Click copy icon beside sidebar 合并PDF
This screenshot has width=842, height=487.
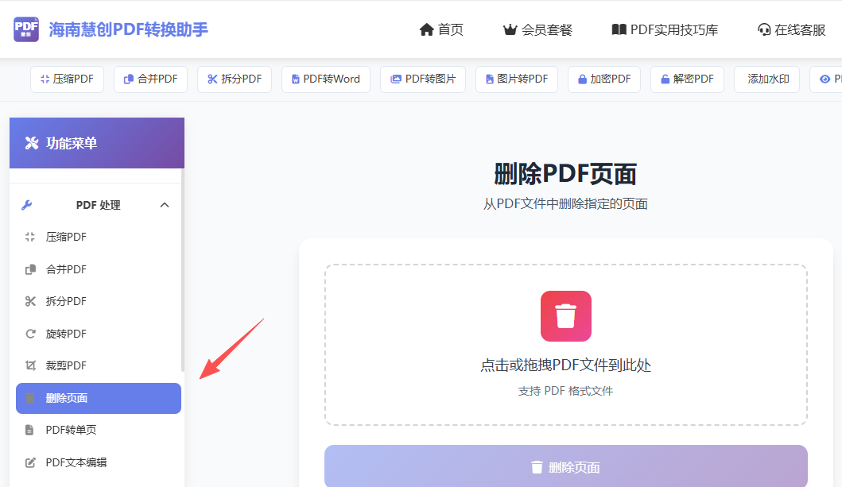point(30,269)
